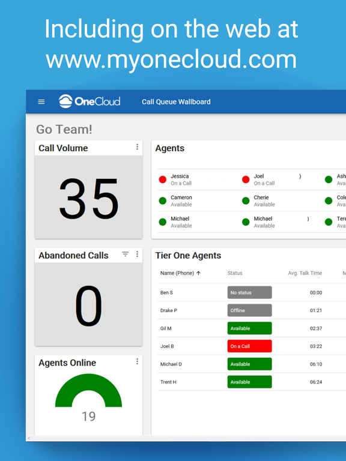Click Jessica's red status dot
The width and height of the screenshot is (346, 461).
click(x=163, y=179)
